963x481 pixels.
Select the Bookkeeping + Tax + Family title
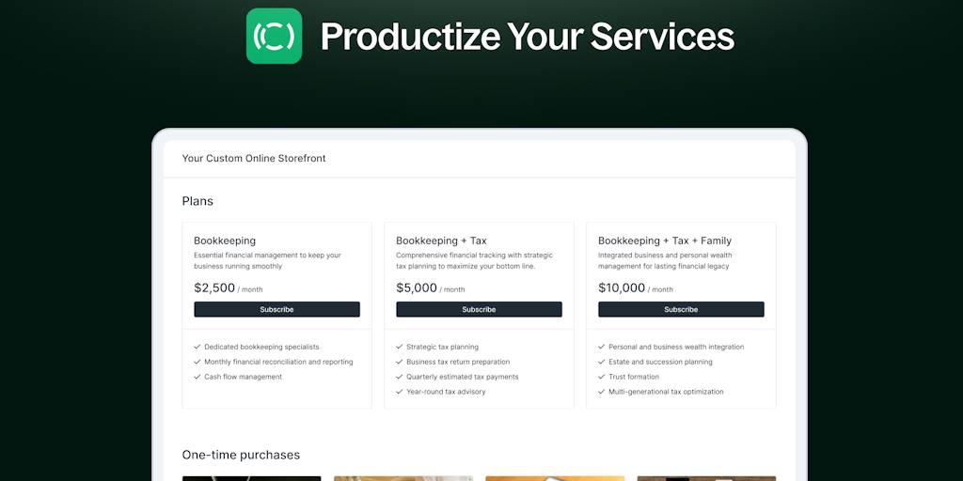[665, 240]
